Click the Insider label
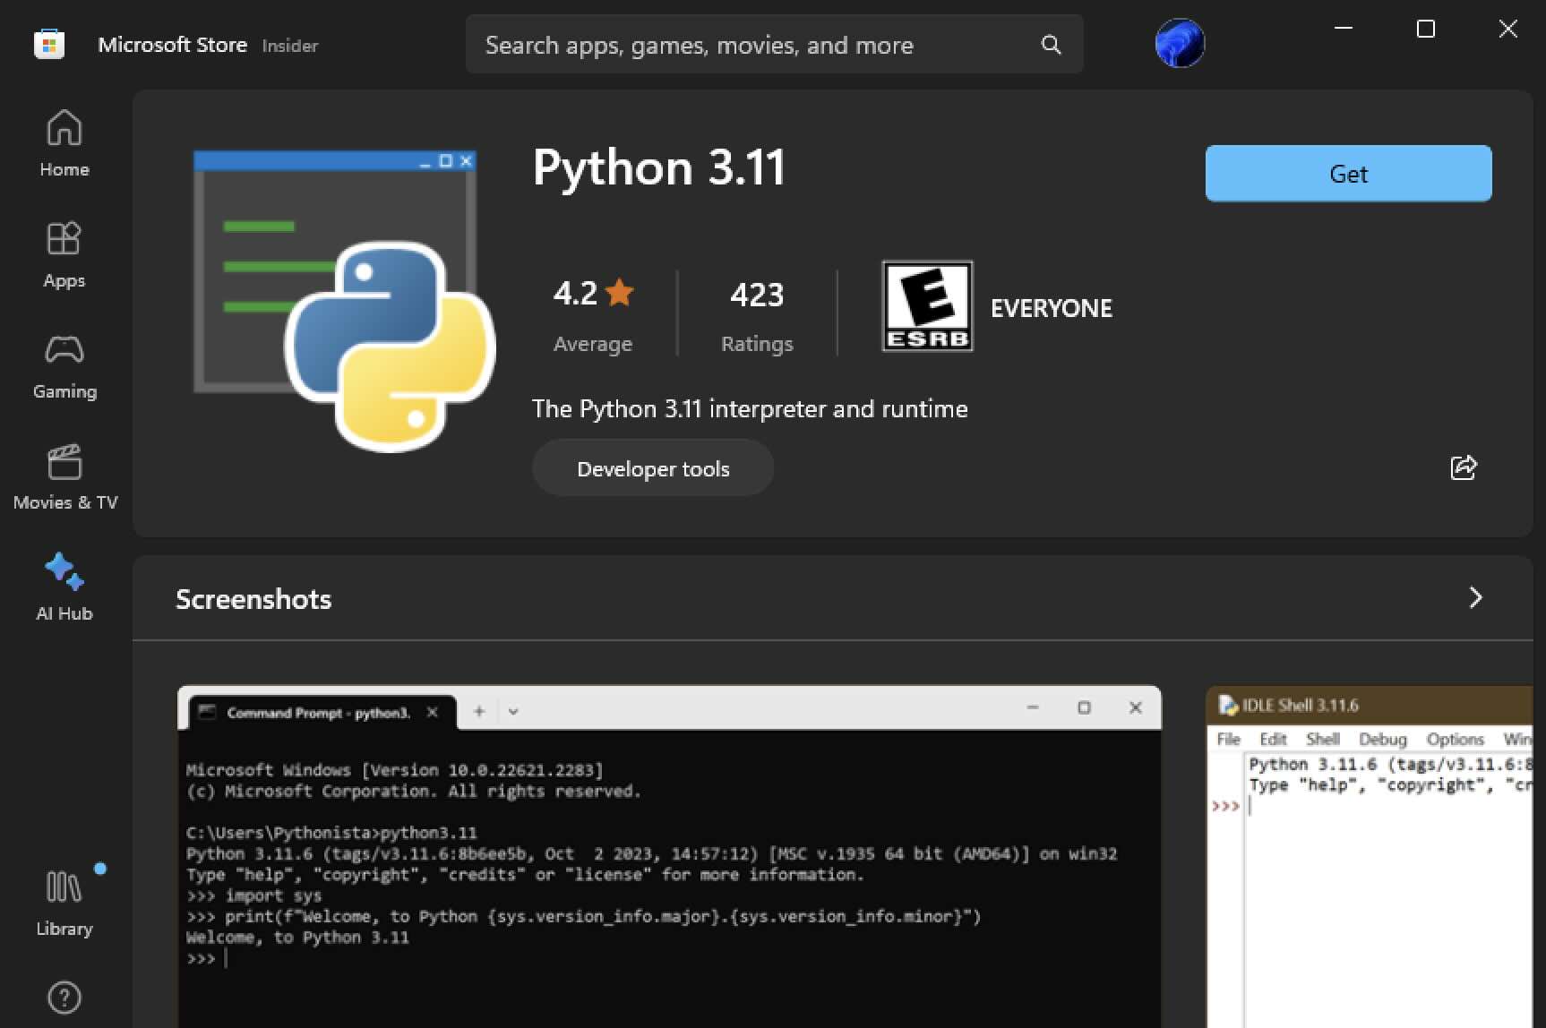Screen dimensions: 1546x1028 pos(290,46)
